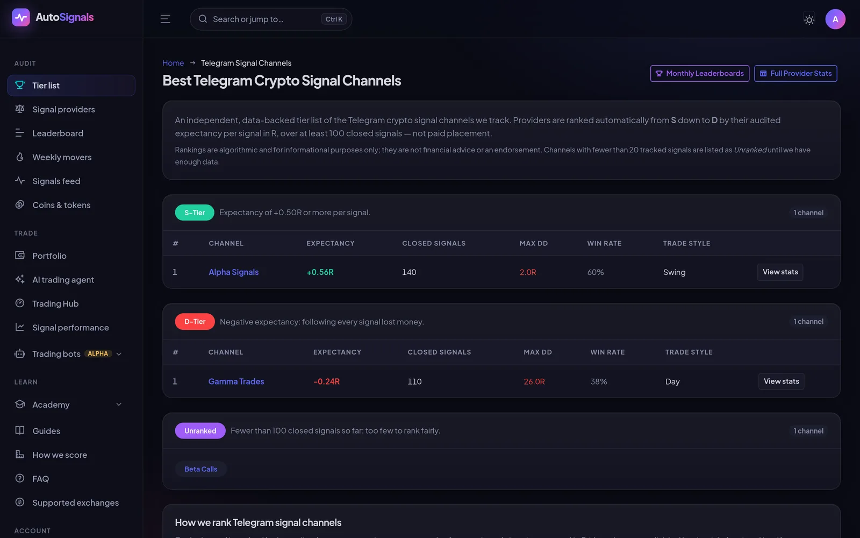Click the How we score icon
Screen dimensions: 860x538
point(20,455)
